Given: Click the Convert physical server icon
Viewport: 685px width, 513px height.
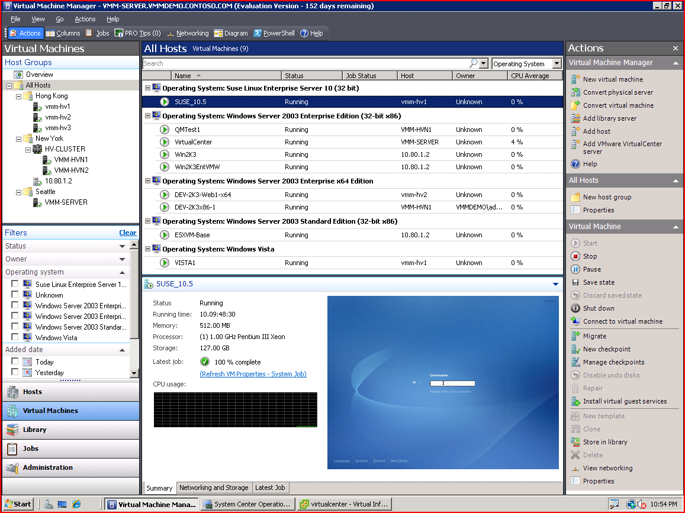Looking at the screenshot, I should click(575, 92).
